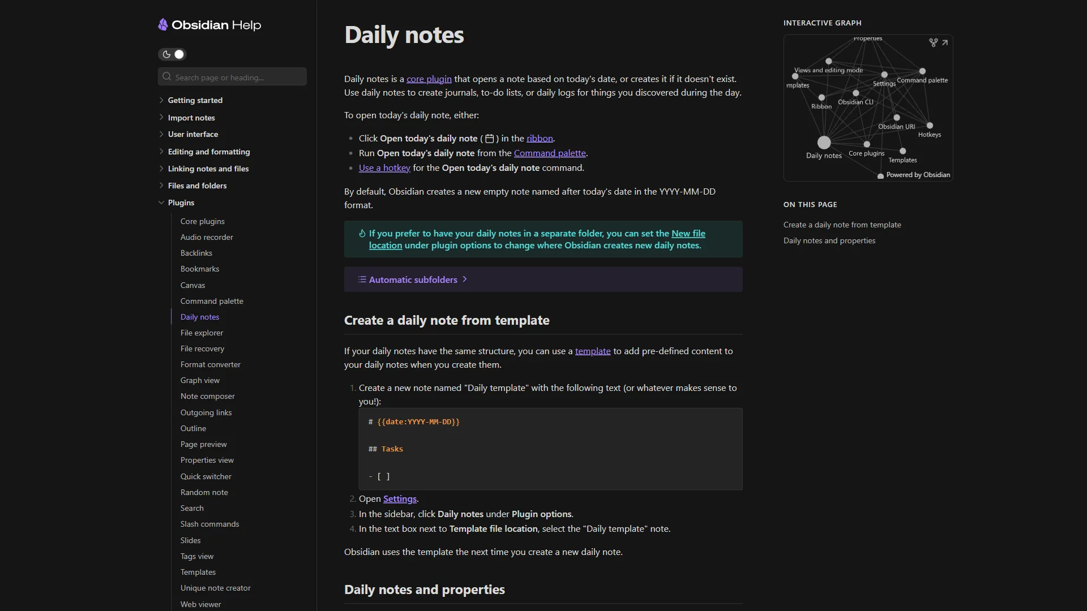Expand the interactive graph with arrow icon
Viewport: 1087px width, 611px height.
[945, 42]
